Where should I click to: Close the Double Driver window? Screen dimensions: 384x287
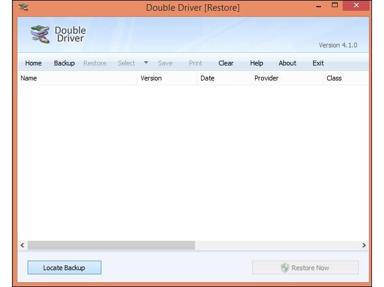point(356,5)
